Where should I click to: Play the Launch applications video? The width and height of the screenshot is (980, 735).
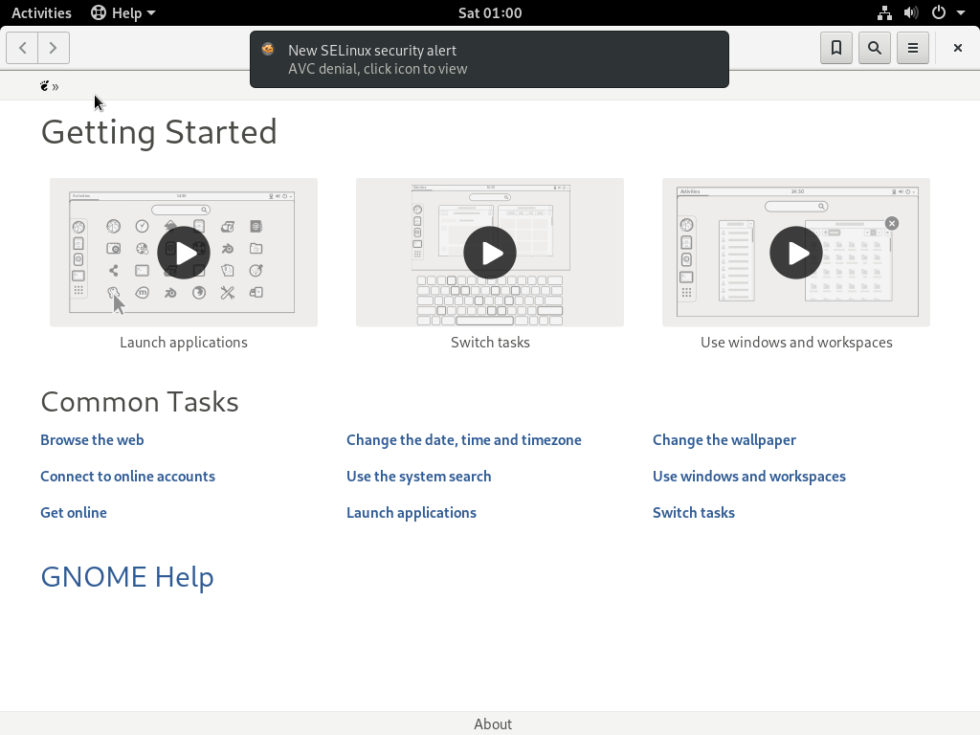(184, 253)
